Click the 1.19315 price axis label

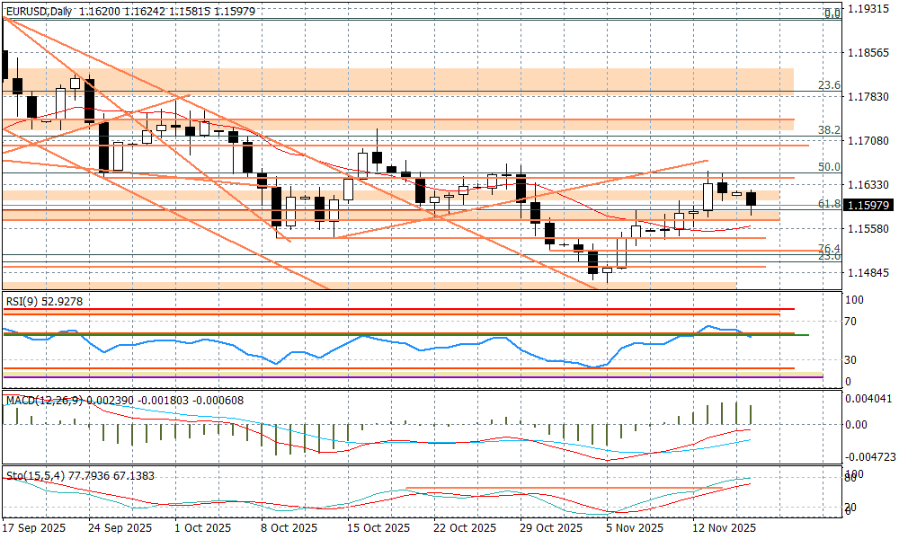(x=868, y=8)
